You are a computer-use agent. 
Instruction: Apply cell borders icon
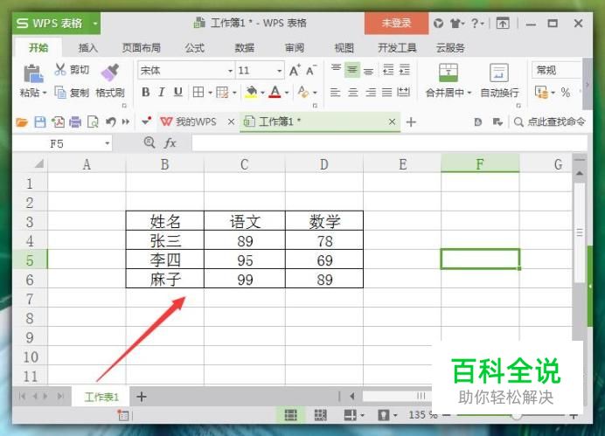pos(198,92)
